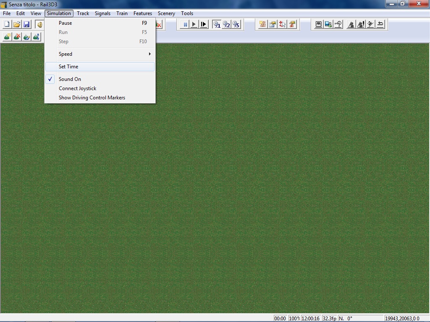
Task: Click the return arrow icon
Action: (x=380, y=24)
